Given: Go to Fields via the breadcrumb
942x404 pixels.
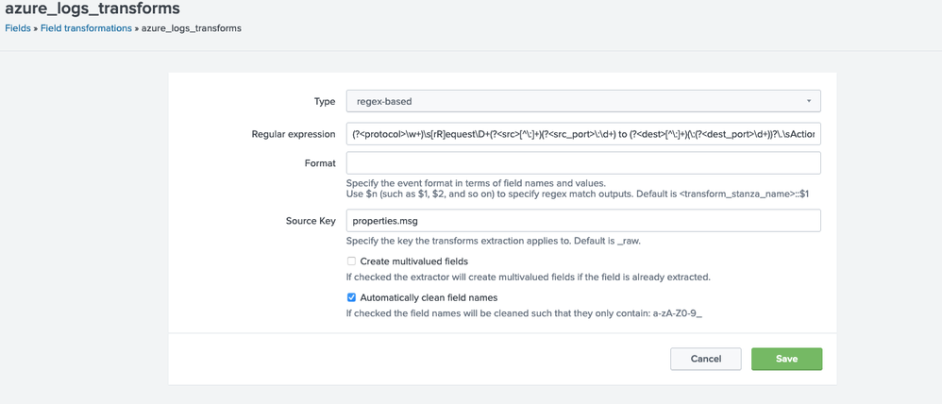Looking at the screenshot, I should tap(18, 28).
